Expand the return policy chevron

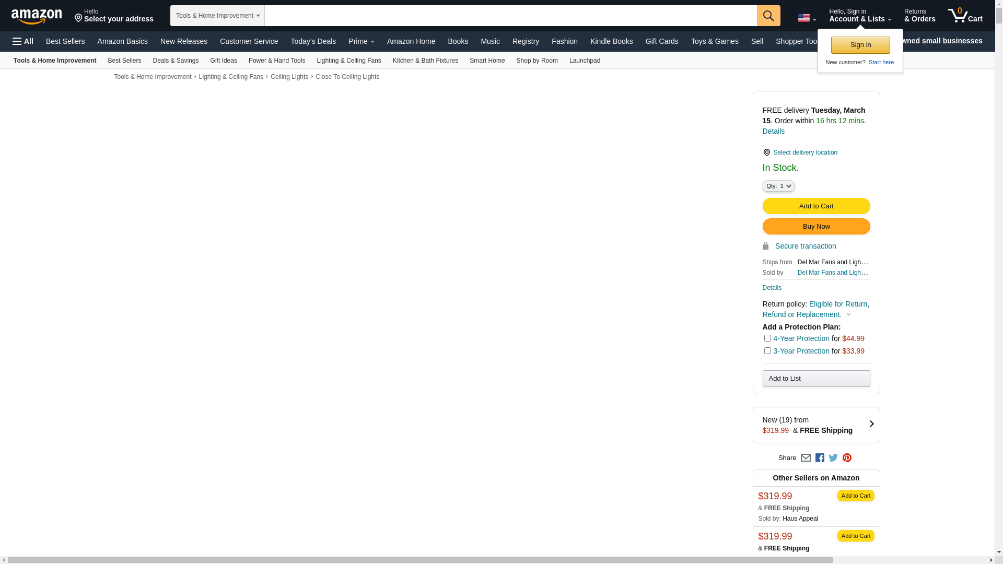click(848, 315)
